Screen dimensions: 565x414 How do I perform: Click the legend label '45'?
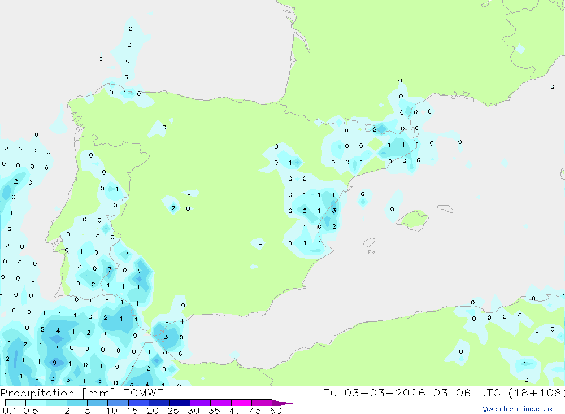click(x=255, y=411)
